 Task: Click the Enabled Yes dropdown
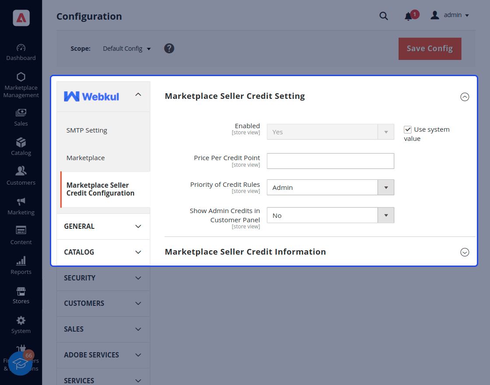pyautogui.click(x=330, y=132)
